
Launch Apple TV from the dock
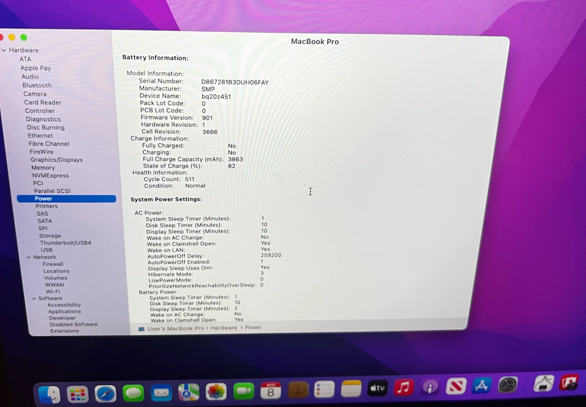(377, 388)
